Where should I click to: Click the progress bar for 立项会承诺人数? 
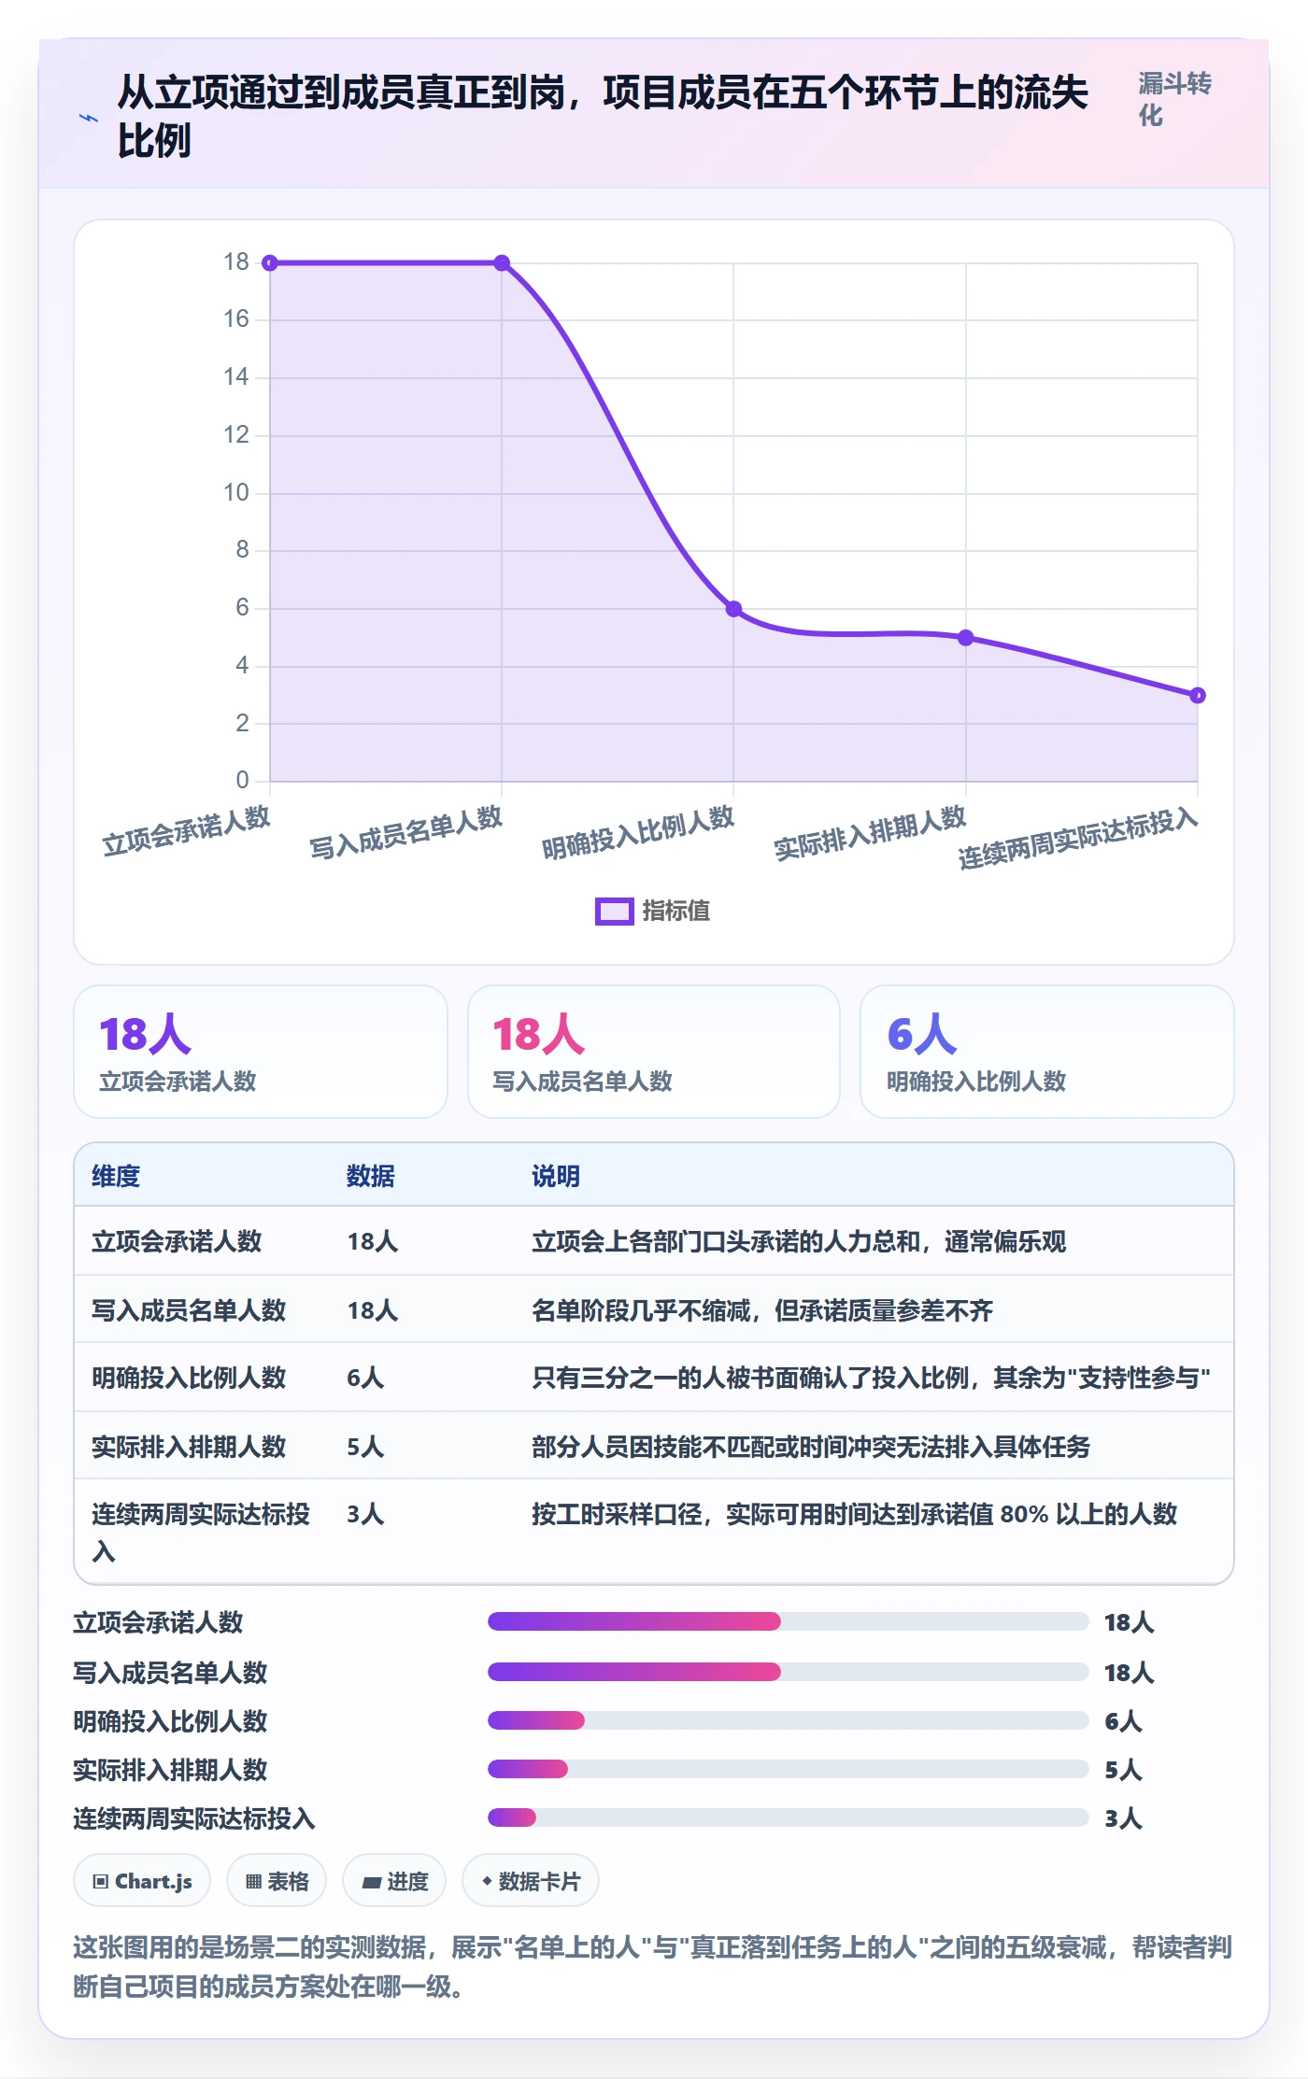789,1621
